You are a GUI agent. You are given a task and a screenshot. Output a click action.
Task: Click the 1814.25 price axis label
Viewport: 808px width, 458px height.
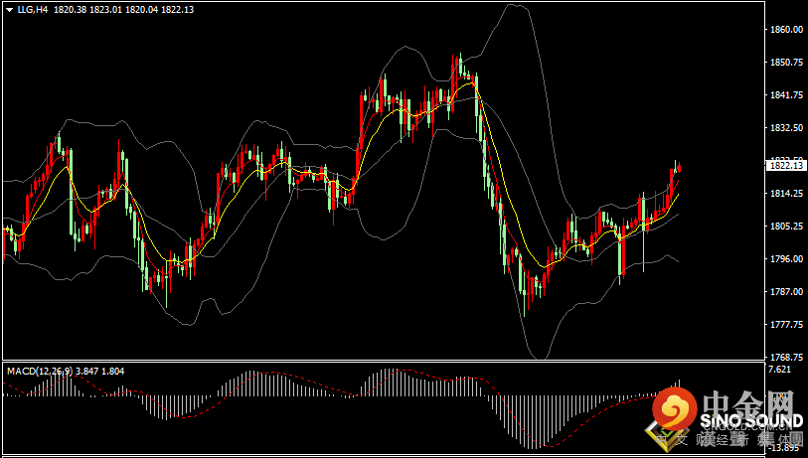[785, 193]
